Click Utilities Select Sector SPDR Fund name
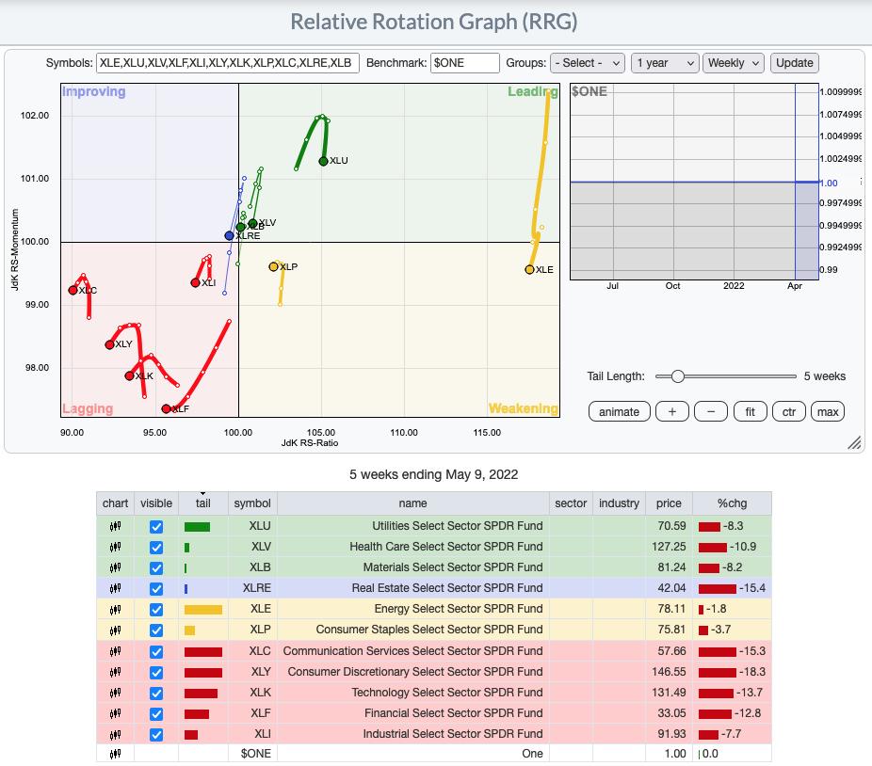 click(457, 526)
